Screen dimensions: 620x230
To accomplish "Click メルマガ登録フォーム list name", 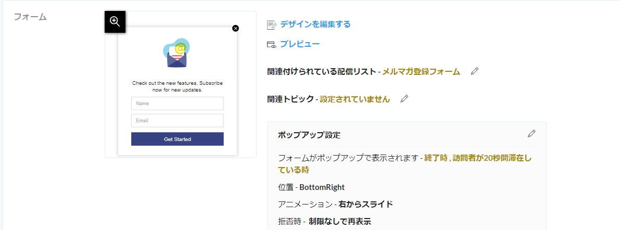I will 421,72.
